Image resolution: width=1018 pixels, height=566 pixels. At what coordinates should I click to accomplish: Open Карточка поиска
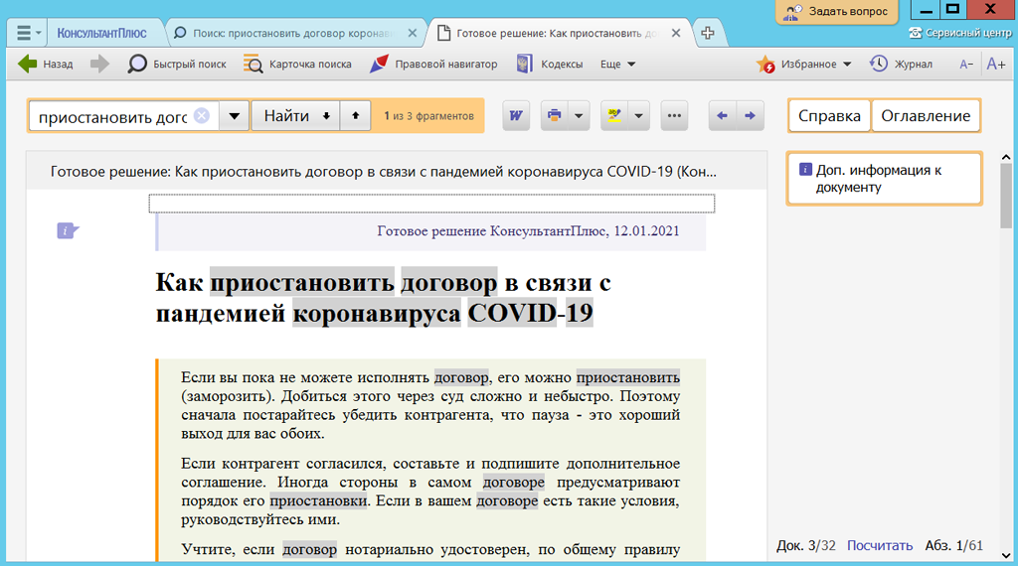pyautogui.click(x=297, y=65)
